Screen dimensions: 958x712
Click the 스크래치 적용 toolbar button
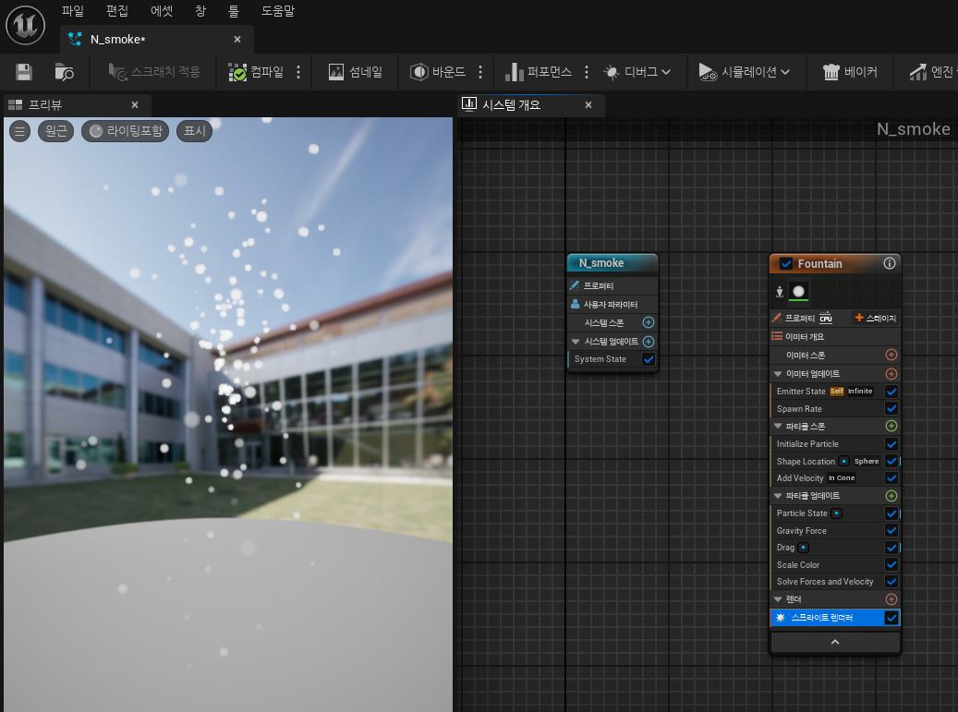(x=154, y=72)
